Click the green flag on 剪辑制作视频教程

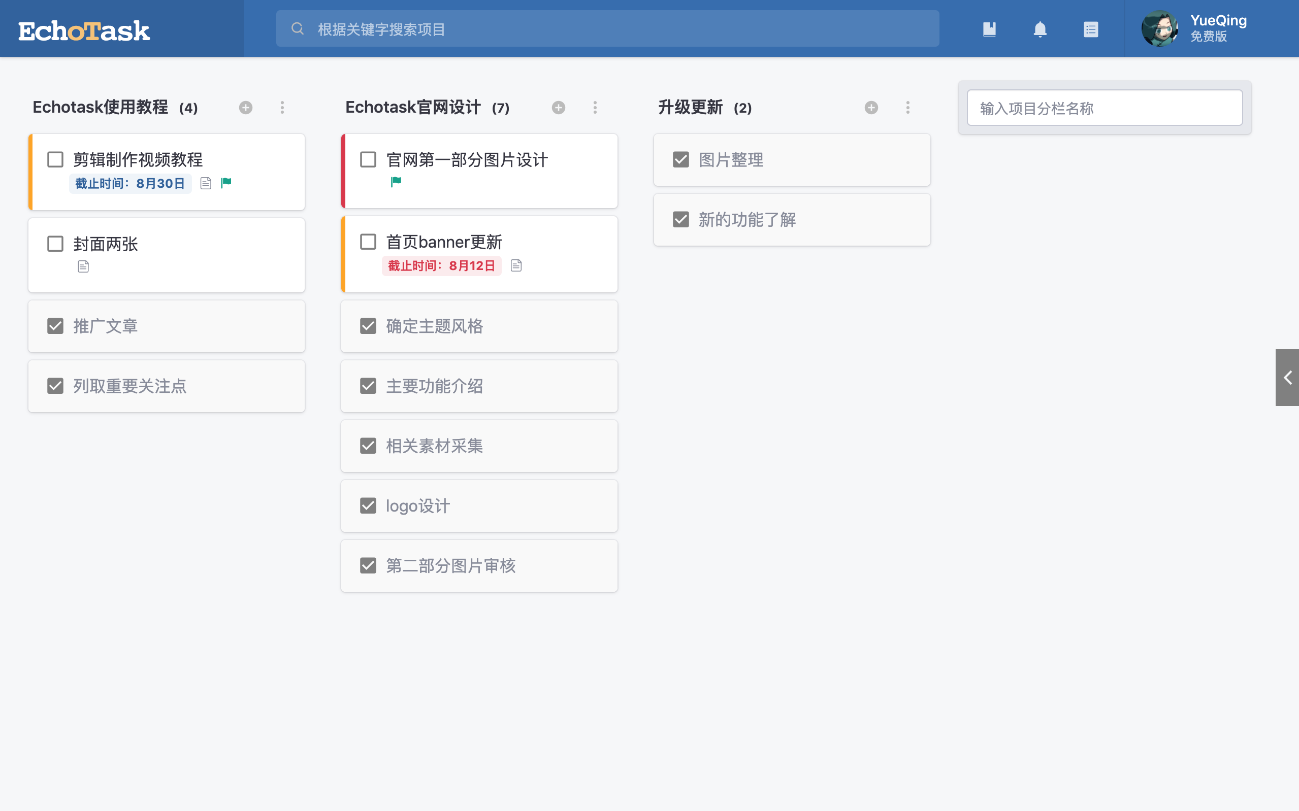tap(226, 183)
